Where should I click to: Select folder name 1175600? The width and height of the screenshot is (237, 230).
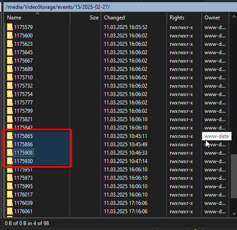[23, 36]
